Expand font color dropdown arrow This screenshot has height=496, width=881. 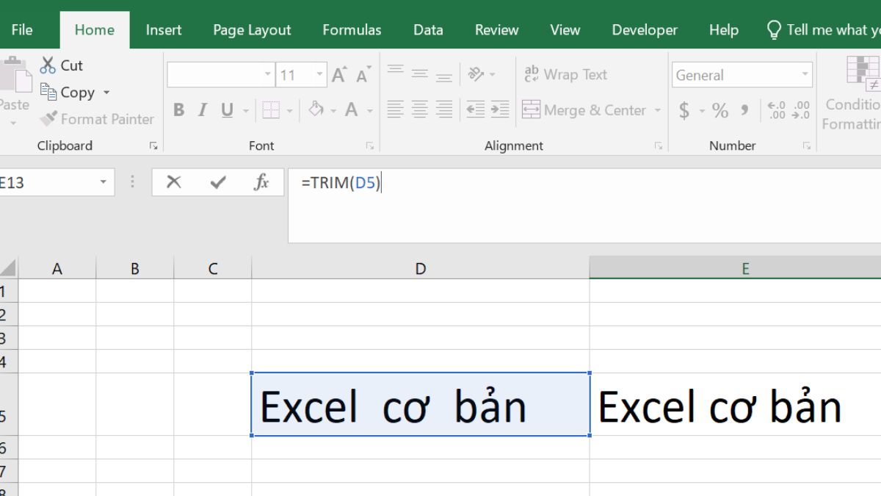369,111
